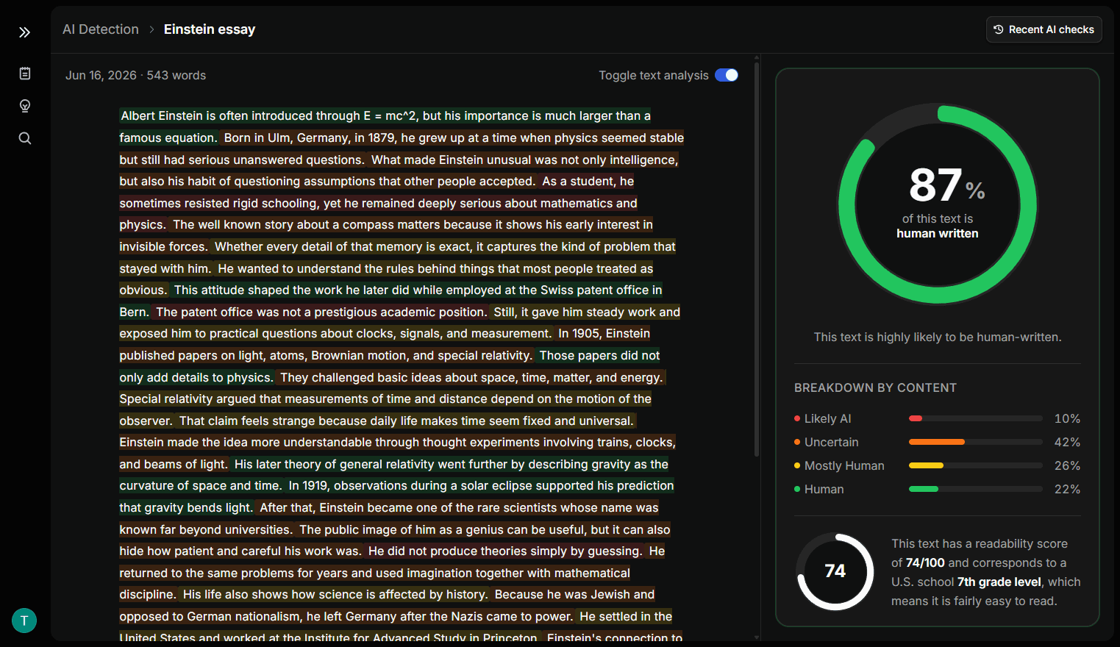Click the 26% Mostly Human value

[x=1067, y=465]
